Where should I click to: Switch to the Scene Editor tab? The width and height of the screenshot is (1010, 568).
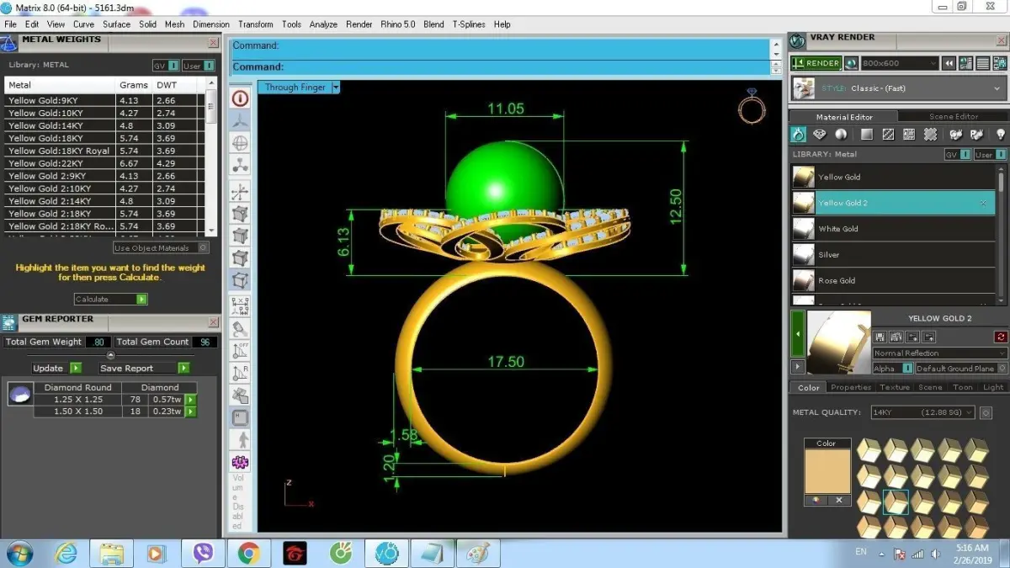pyautogui.click(x=953, y=117)
